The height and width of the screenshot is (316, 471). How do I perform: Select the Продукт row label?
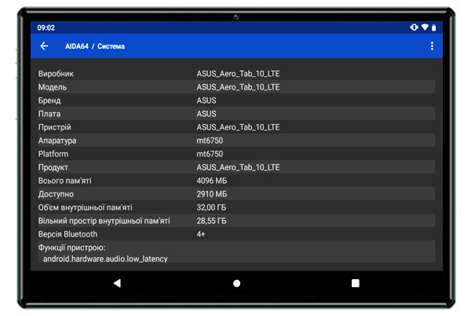pos(53,167)
